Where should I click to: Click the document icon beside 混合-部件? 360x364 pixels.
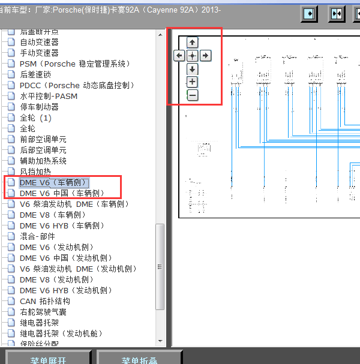(11, 236)
